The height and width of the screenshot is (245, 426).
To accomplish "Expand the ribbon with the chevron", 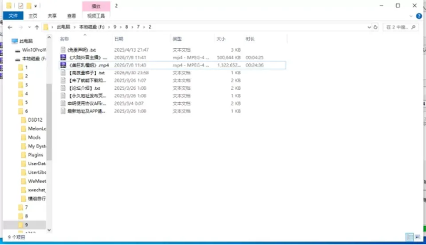I will pyautogui.click(x=411, y=16).
